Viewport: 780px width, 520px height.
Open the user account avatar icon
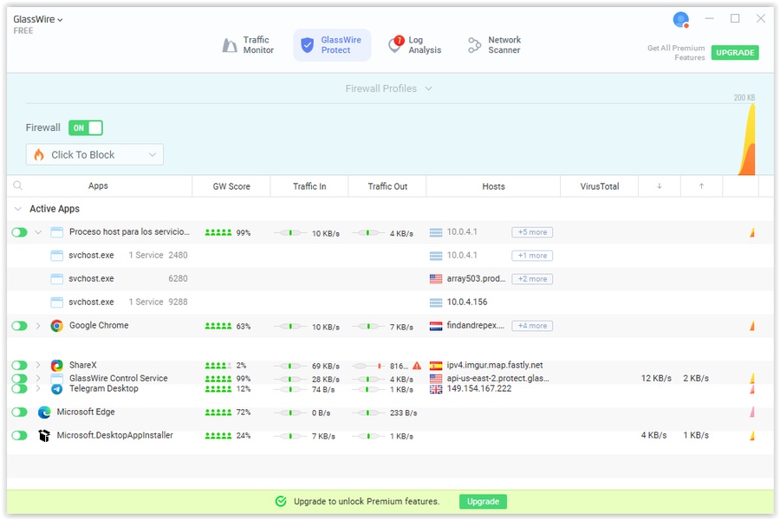coord(680,20)
